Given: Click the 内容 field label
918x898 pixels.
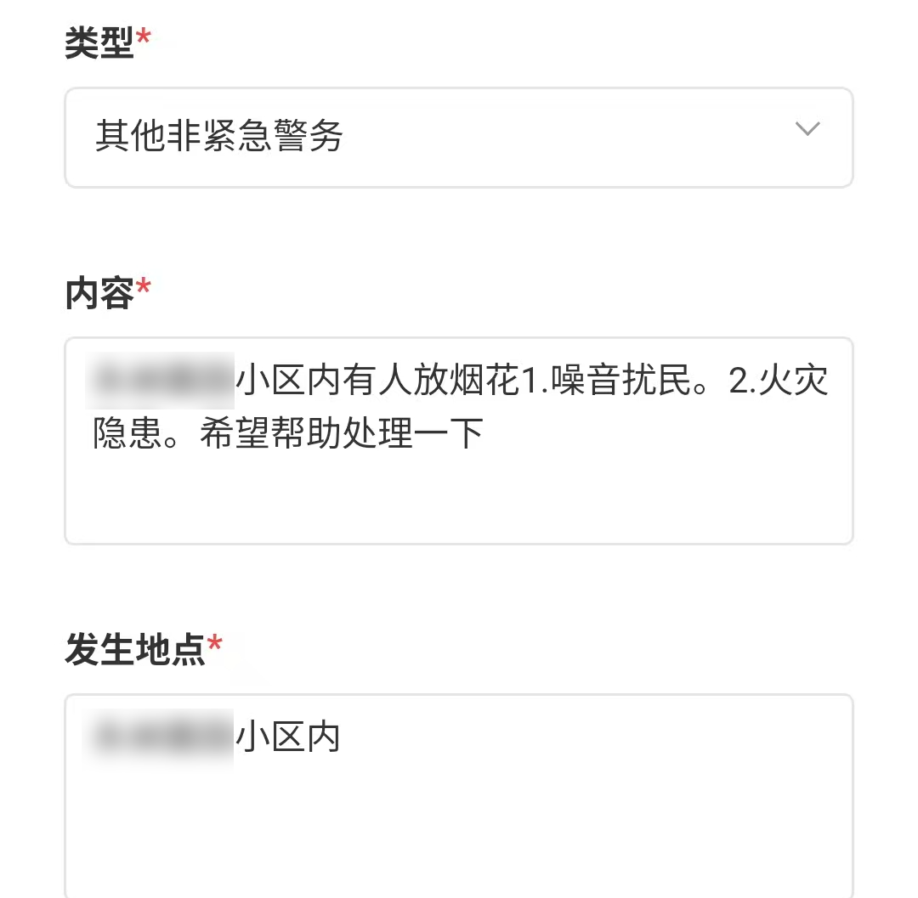Looking at the screenshot, I should coord(99,293).
